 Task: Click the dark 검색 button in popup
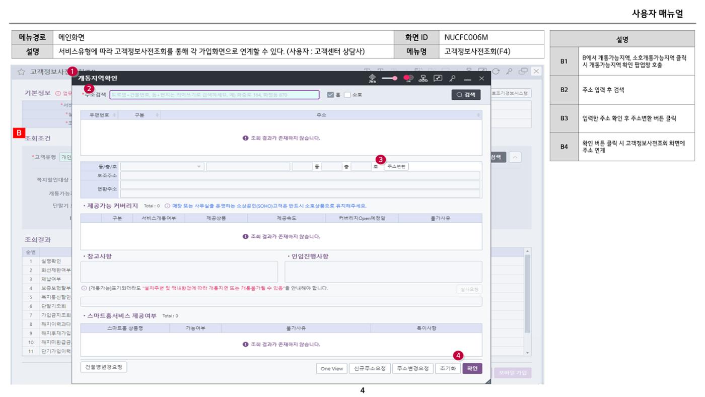(466, 95)
